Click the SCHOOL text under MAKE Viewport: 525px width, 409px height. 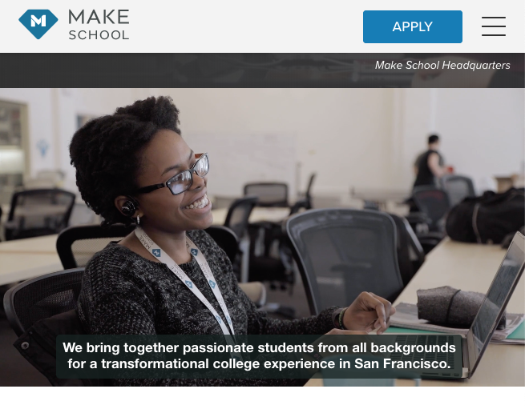[99, 35]
